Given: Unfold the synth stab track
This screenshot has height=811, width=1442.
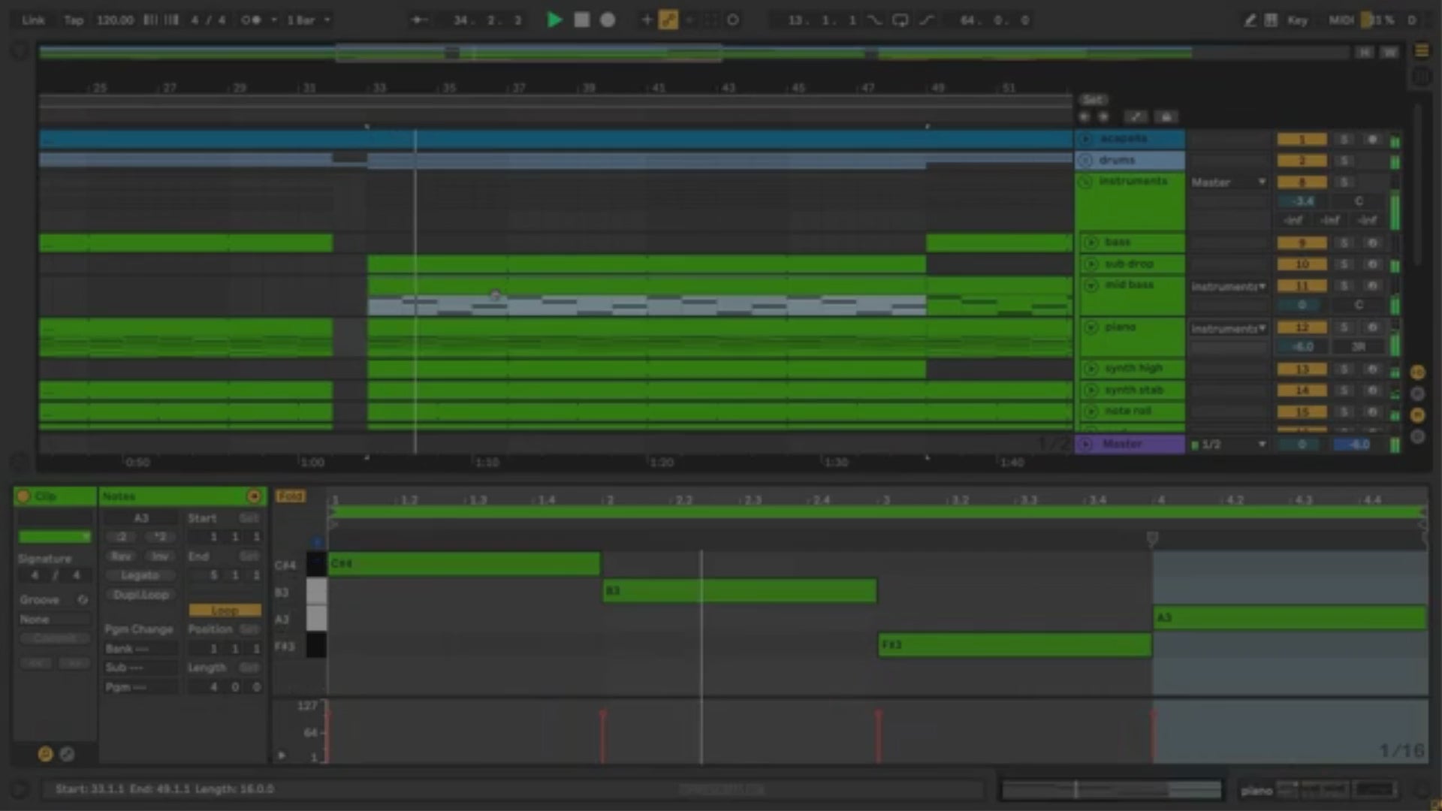Looking at the screenshot, I should [x=1091, y=390].
